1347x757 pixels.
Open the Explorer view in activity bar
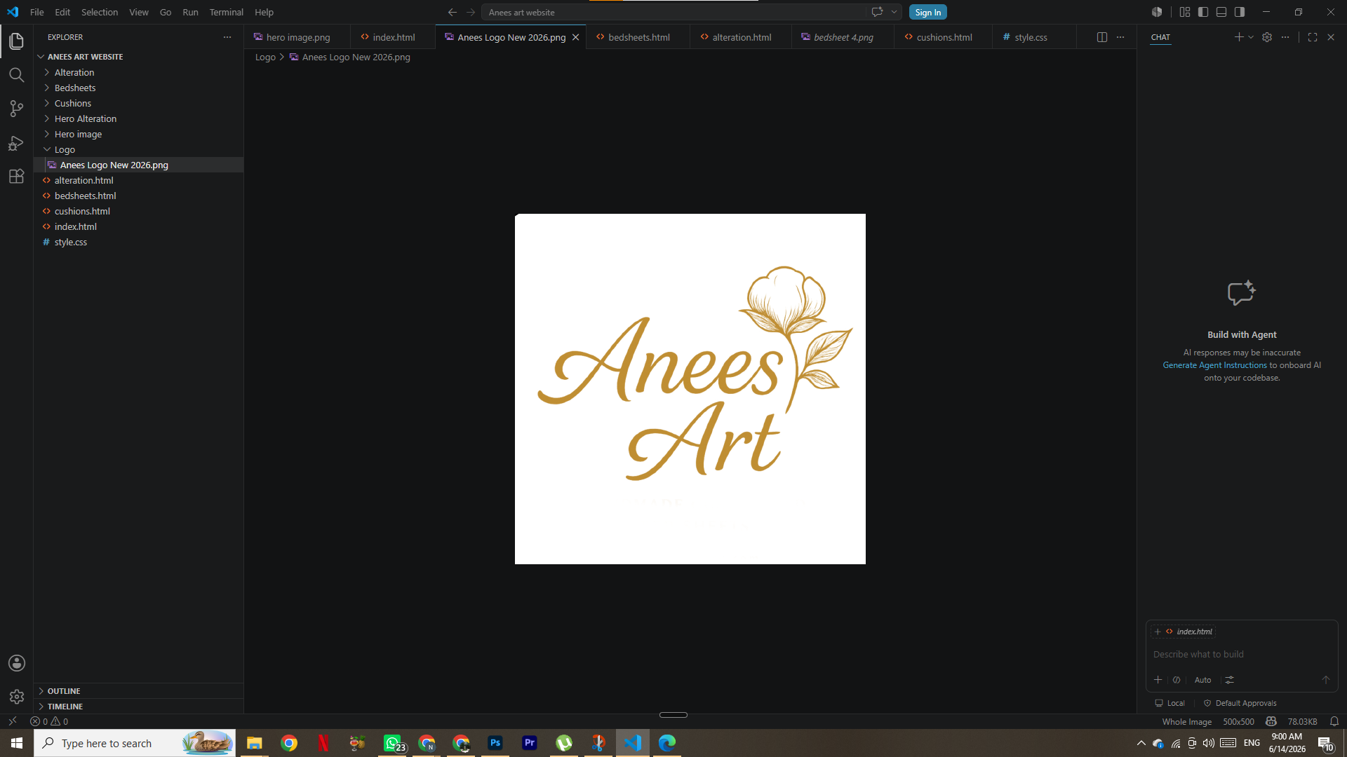(x=16, y=41)
